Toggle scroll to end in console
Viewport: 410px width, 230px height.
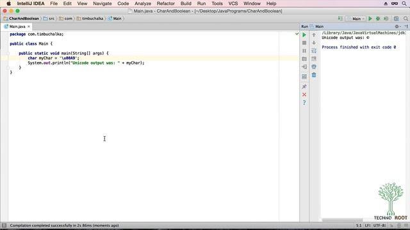(314, 59)
